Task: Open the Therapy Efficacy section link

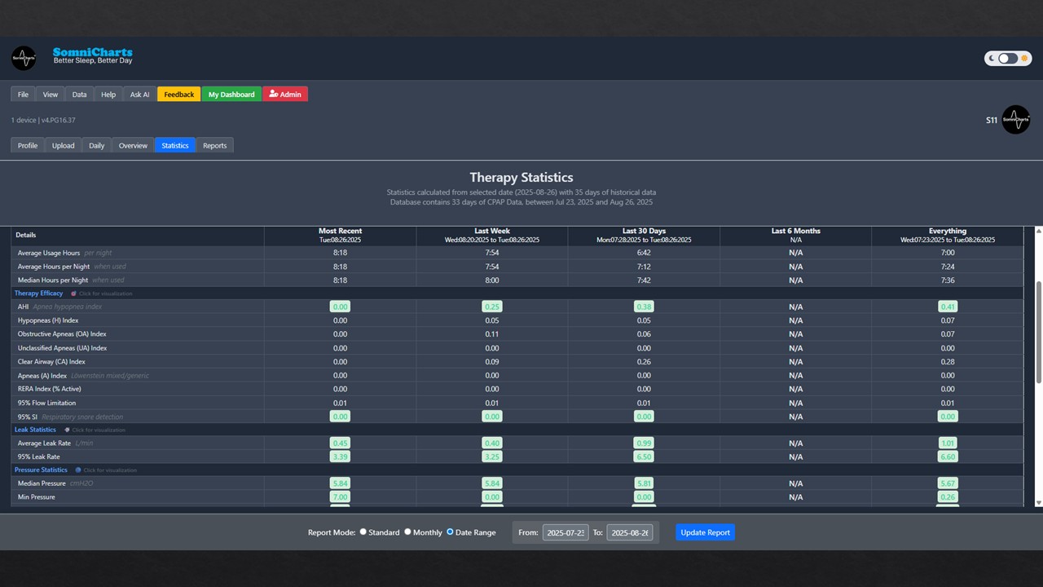Action: [38, 293]
